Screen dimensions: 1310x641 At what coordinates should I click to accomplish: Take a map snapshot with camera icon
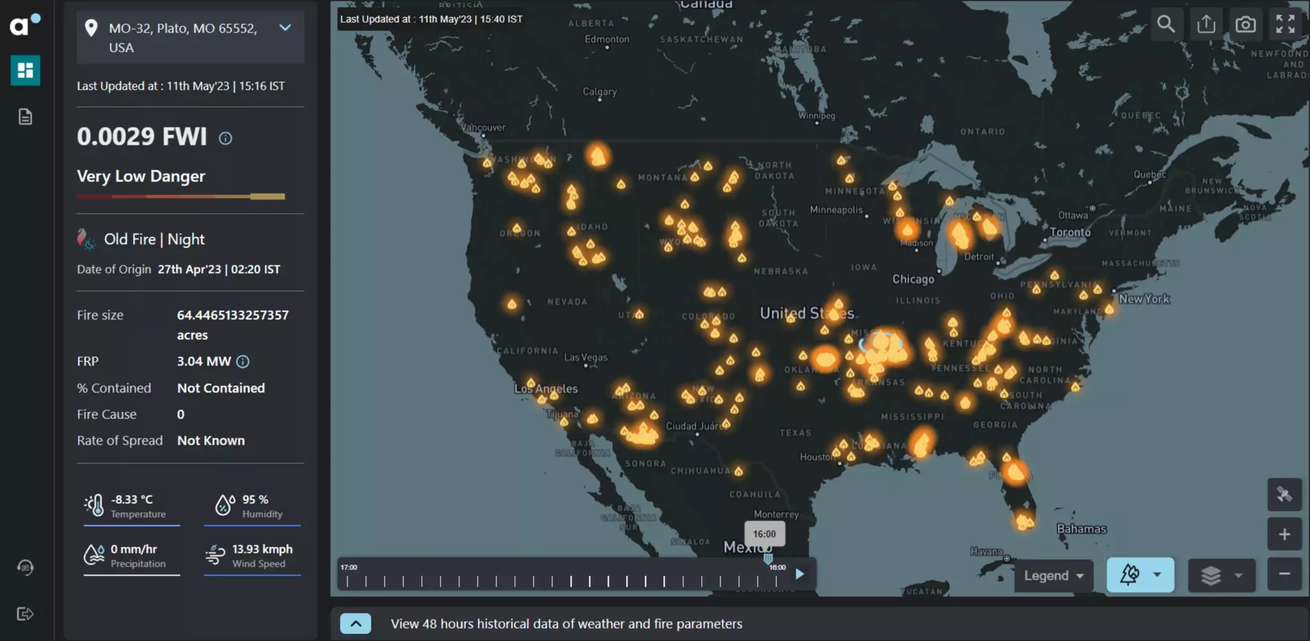pyautogui.click(x=1245, y=24)
